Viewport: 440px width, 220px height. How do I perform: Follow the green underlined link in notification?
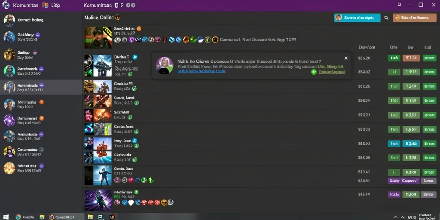332,72
